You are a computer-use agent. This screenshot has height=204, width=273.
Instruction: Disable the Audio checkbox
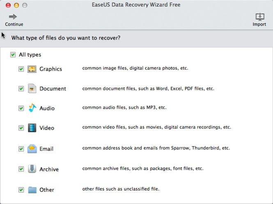21,108
